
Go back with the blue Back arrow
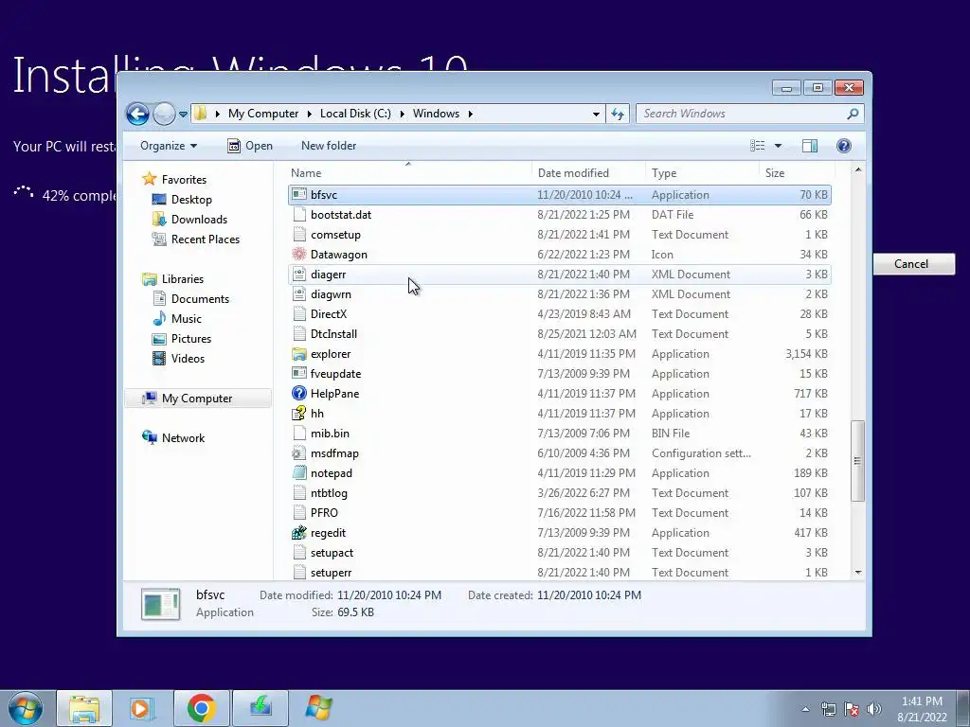(137, 114)
